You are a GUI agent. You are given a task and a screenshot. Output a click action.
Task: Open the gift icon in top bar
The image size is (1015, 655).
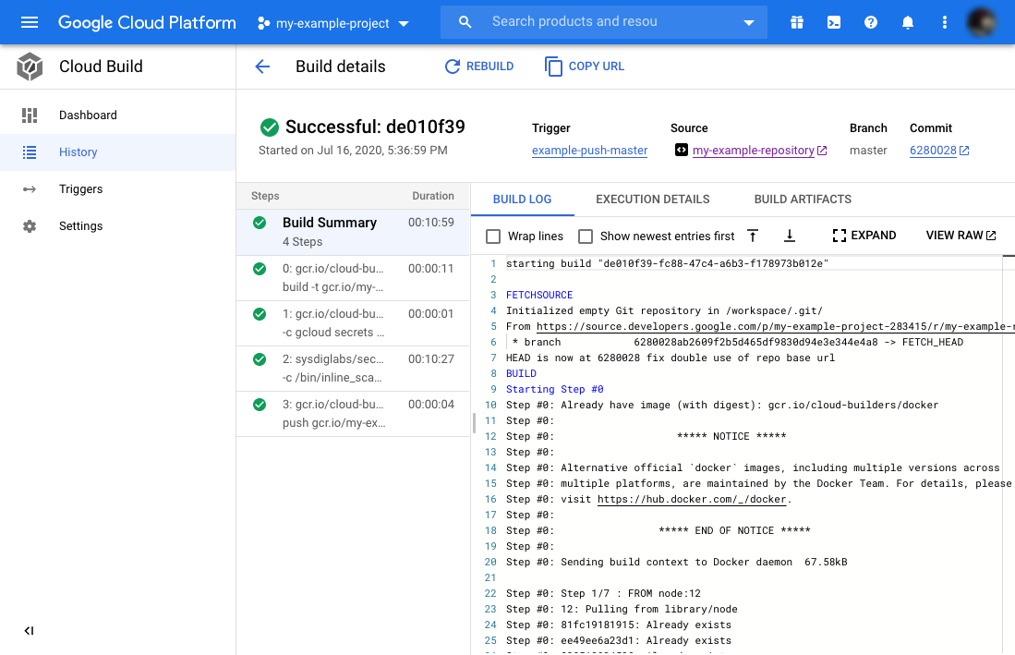click(797, 23)
